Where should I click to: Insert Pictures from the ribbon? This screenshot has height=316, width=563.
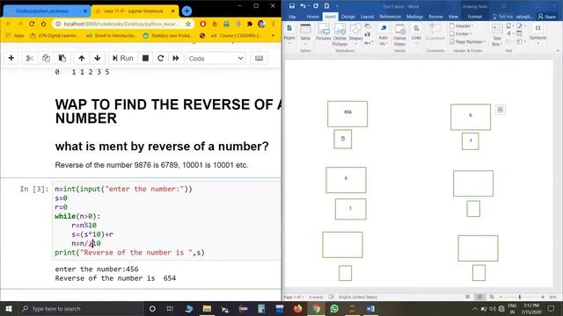tap(324, 32)
